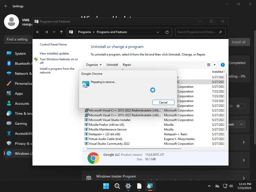256x192 pixels.
Task: Click the Control Panel icon in address bar
Action: 71,32
